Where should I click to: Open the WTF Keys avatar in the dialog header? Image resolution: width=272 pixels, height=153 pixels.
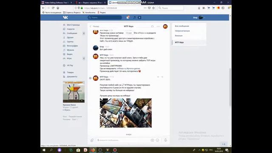click(x=165, y=26)
